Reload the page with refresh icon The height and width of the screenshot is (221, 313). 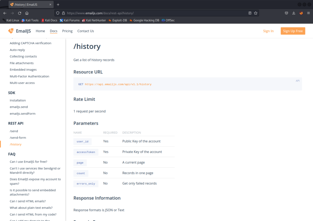(20, 13)
